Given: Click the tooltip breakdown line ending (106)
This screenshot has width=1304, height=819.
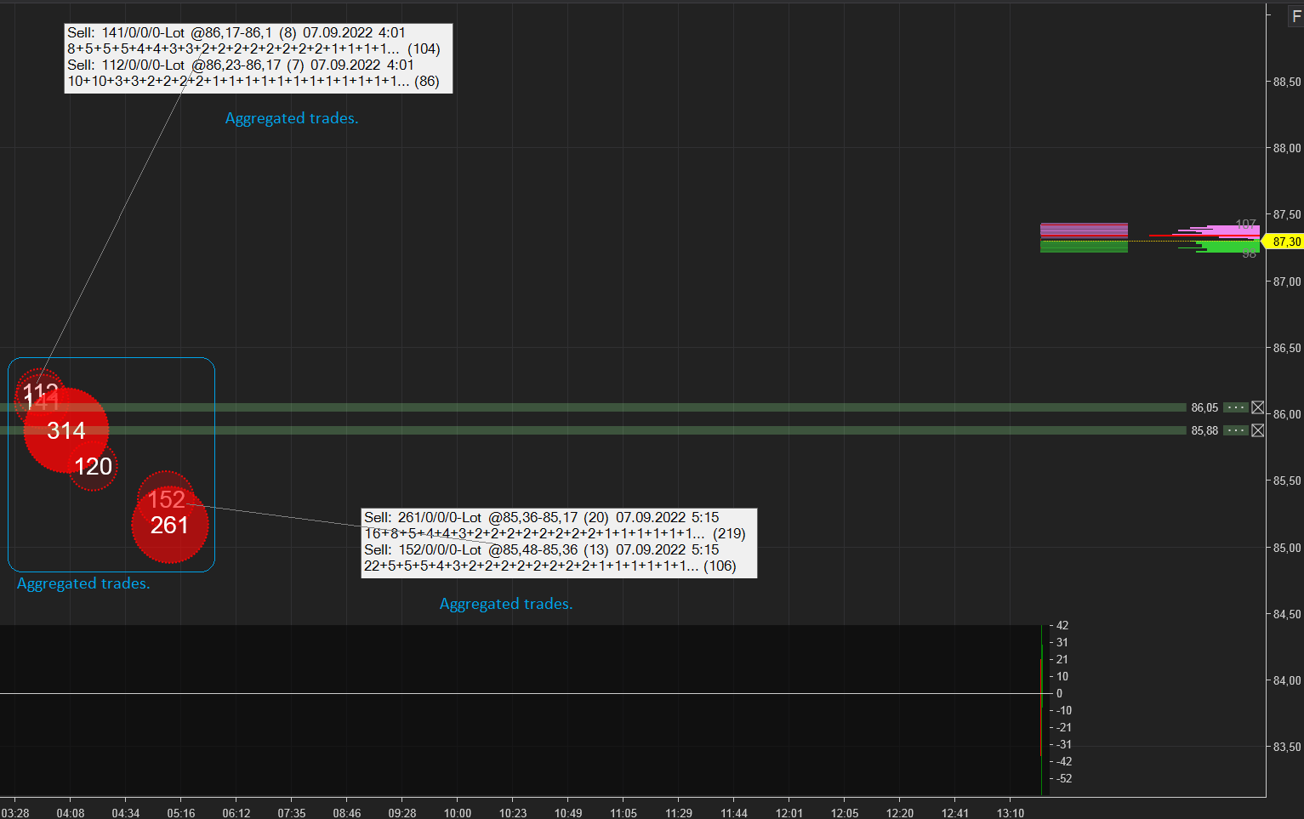Looking at the screenshot, I should tap(550, 566).
